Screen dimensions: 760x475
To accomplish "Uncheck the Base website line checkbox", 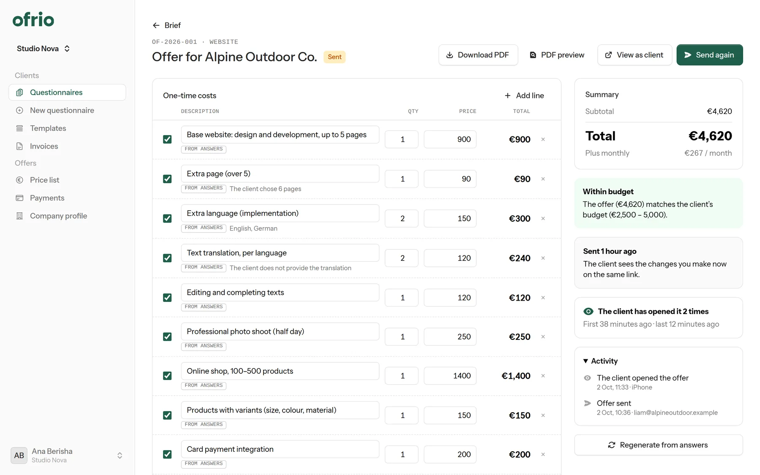I will (167, 139).
